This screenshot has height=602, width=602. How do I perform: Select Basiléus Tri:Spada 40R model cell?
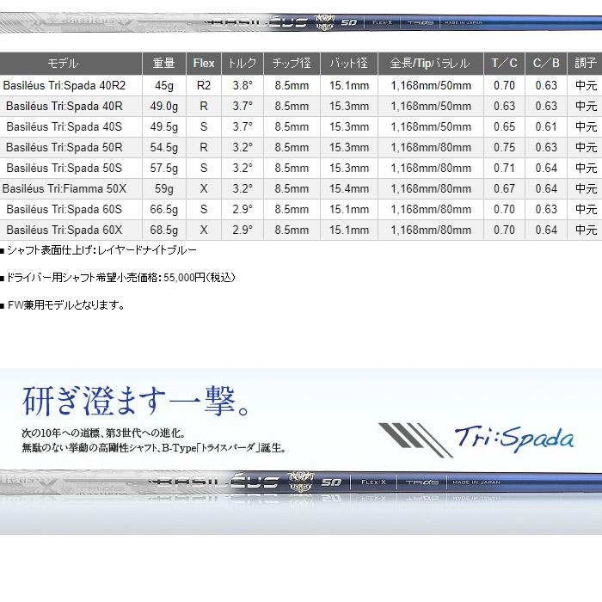tap(71, 107)
